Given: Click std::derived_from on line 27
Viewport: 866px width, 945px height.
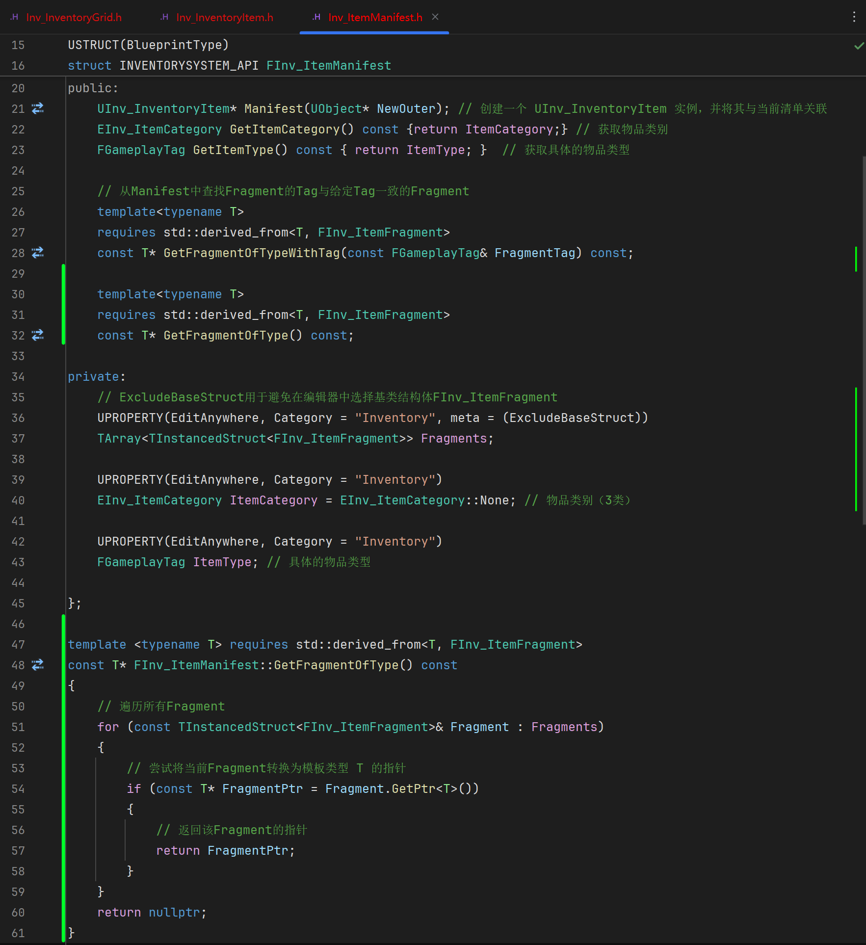Looking at the screenshot, I should point(226,233).
